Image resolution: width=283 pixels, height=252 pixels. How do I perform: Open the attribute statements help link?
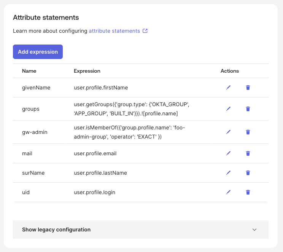point(114,31)
